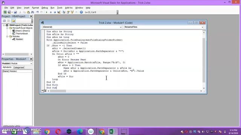Click the 'End Sub' code line
Image resolution: width=241 pixels, height=135 pixels.
pos(52,88)
